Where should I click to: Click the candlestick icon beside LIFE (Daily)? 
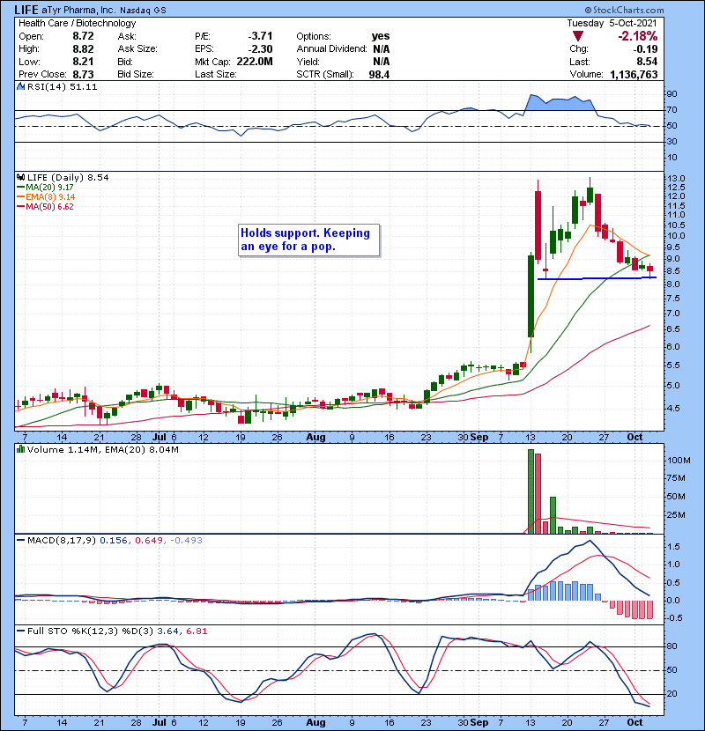[20, 177]
